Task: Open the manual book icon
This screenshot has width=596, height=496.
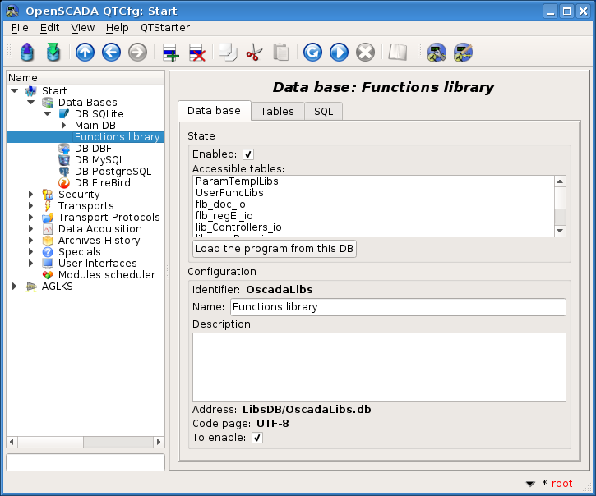Action: pyautogui.click(x=398, y=52)
